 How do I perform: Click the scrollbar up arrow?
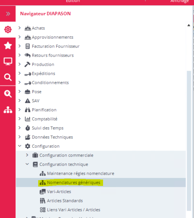pyautogui.click(x=189, y=25)
